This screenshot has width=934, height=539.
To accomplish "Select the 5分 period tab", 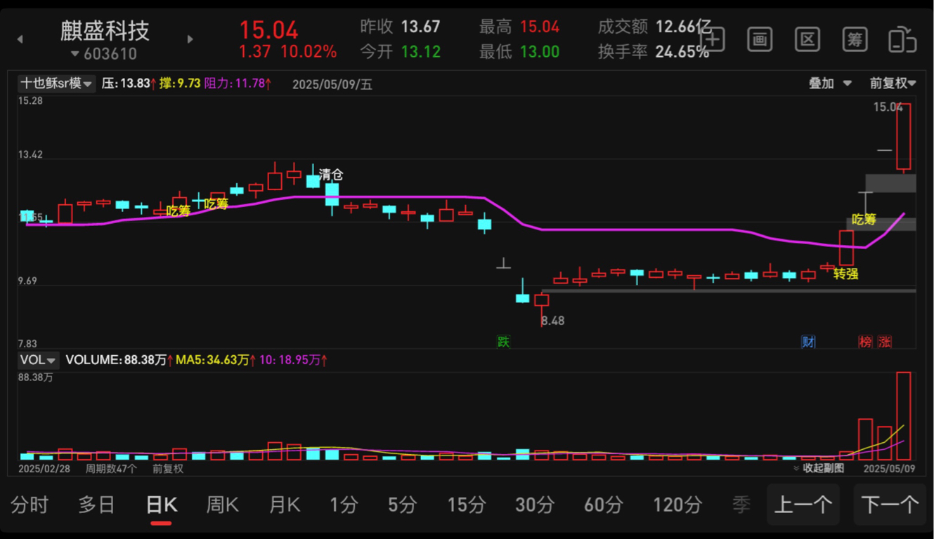I will (x=402, y=504).
